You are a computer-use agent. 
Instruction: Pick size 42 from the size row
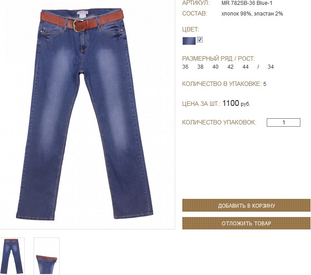tap(230, 67)
